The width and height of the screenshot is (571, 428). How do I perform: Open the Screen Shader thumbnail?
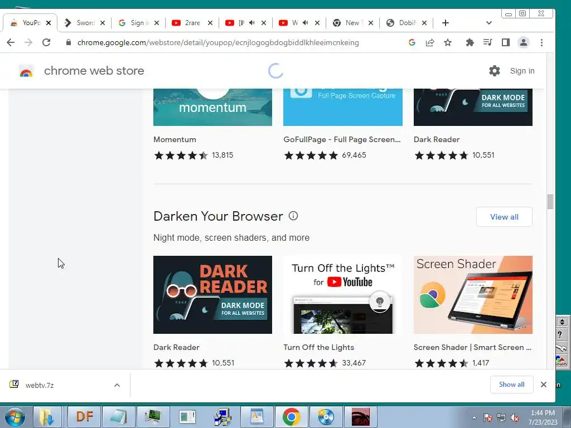click(x=473, y=295)
